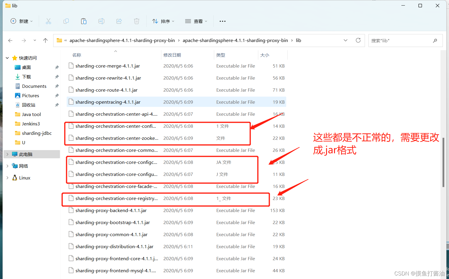Click lib breadcrumb in address bar
The height and width of the screenshot is (279, 449).
click(298, 41)
